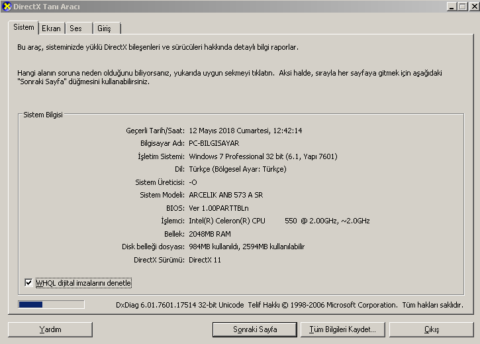Close the DirectX Tanı Aracı window
480x344 pixels.
coord(474,7)
